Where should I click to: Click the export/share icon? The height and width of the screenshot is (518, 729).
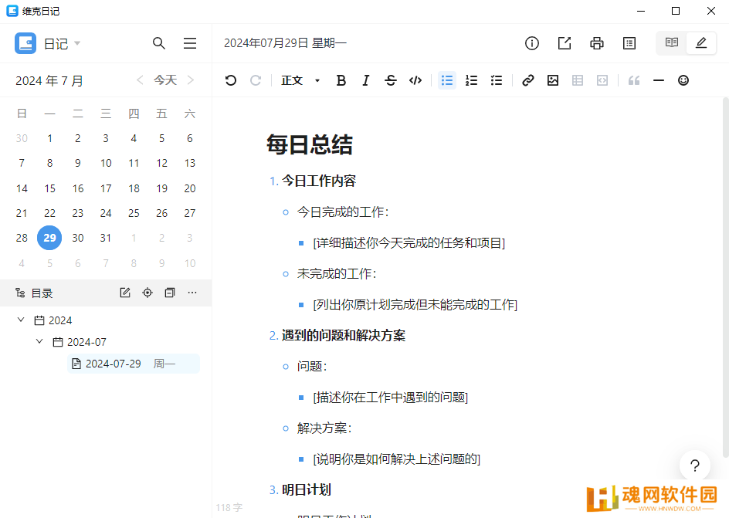coord(565,43)
